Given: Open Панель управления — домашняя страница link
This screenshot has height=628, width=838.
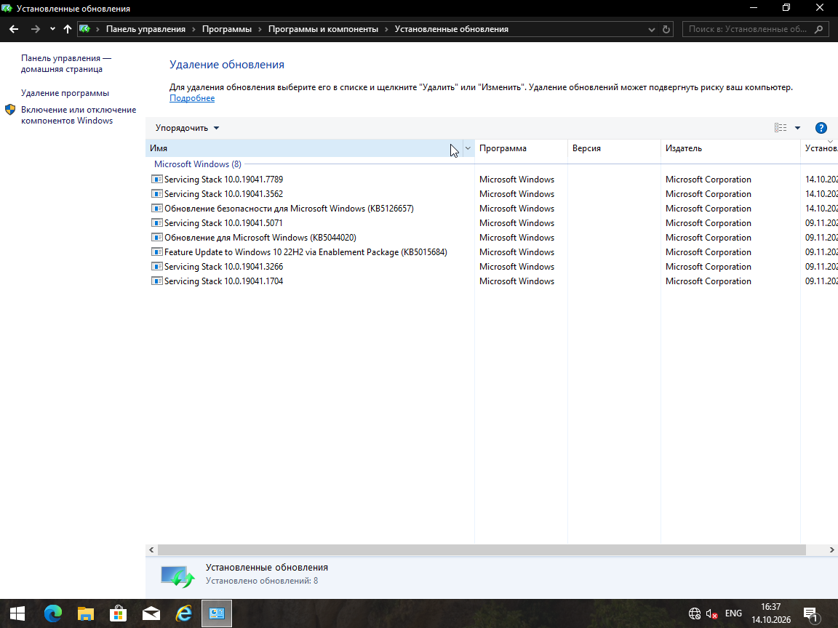Looking at the screenshot, I should click(66, 63).
